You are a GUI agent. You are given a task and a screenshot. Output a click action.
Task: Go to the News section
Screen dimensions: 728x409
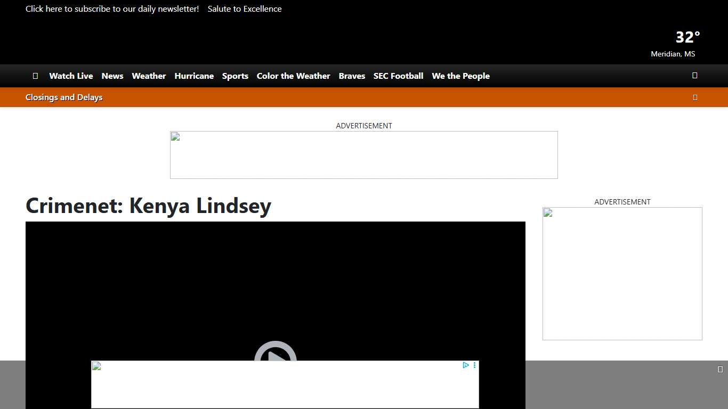tap(112, 76)
